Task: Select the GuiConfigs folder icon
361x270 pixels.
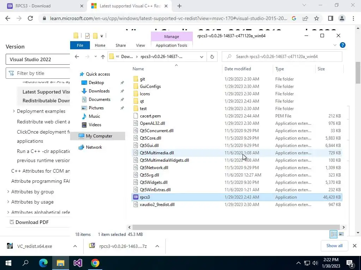Action: click(136, 86)
